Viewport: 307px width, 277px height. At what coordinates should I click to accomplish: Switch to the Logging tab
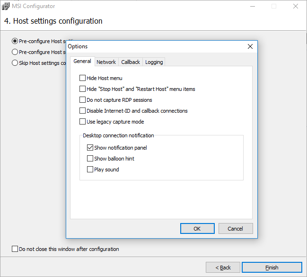coord(154,62)
